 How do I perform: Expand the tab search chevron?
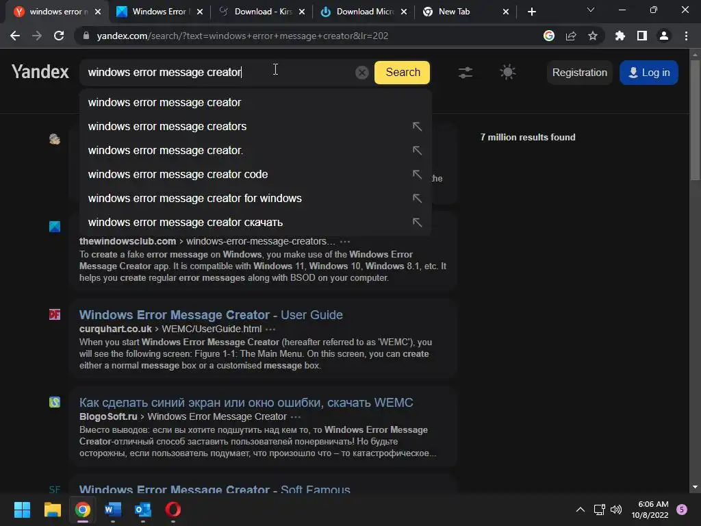tap(591, 10)
